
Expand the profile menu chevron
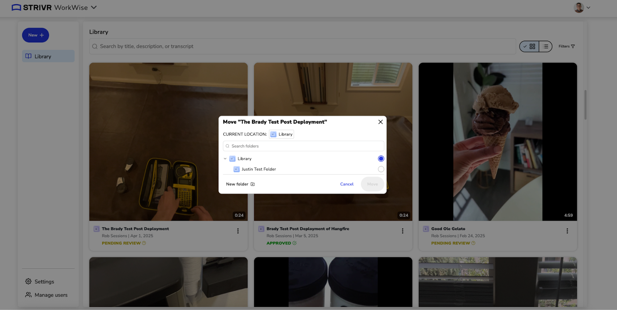coord(588,7)
